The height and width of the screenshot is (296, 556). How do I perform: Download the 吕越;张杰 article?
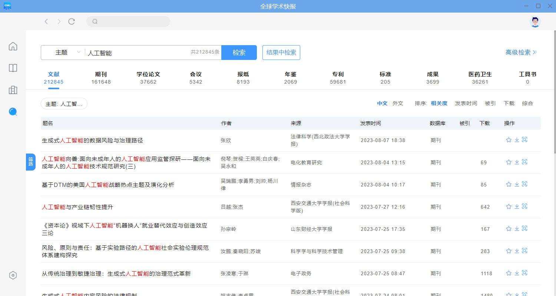pos(517,206)
